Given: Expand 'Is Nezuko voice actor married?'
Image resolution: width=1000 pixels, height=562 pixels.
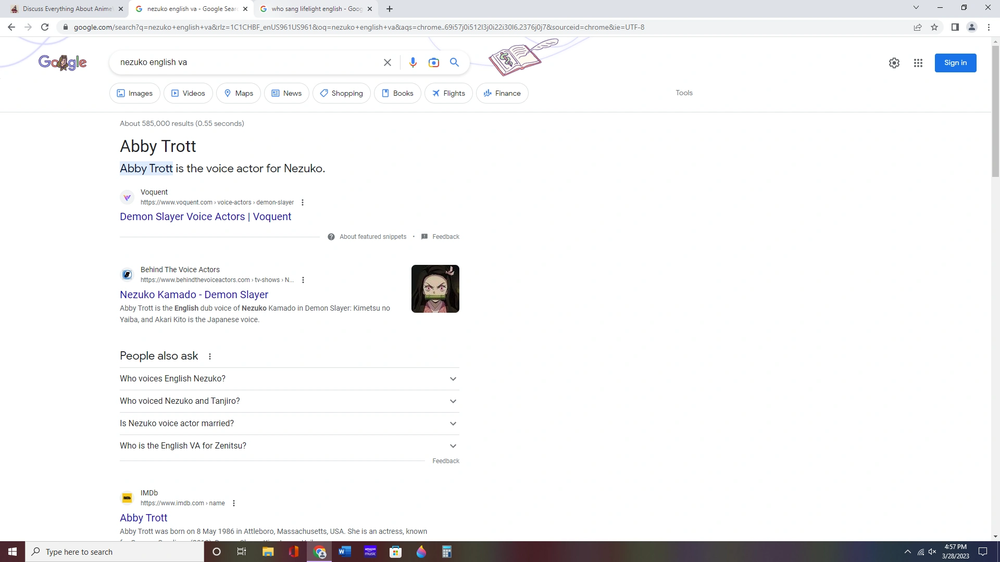Looking at the screenshot, I should (x=289, y=424).
